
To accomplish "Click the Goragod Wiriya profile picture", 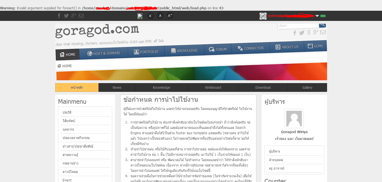I will (x=294, y=118).
